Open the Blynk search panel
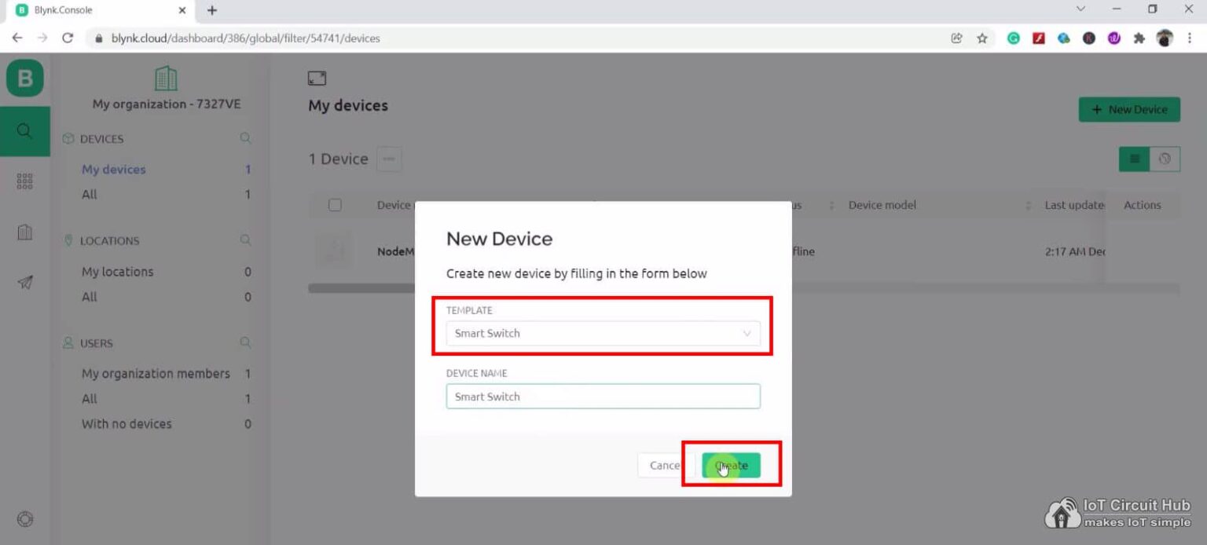The image size is (1207, 545). [x=24, y=132]
